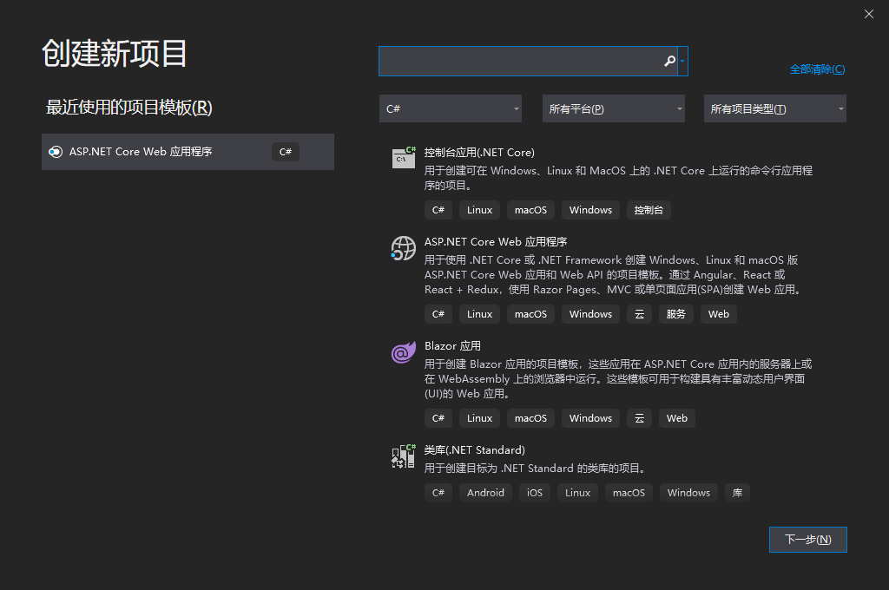Click Linux tag under console app template
Screen dimensions: 889x590
(x=479, y=210)
